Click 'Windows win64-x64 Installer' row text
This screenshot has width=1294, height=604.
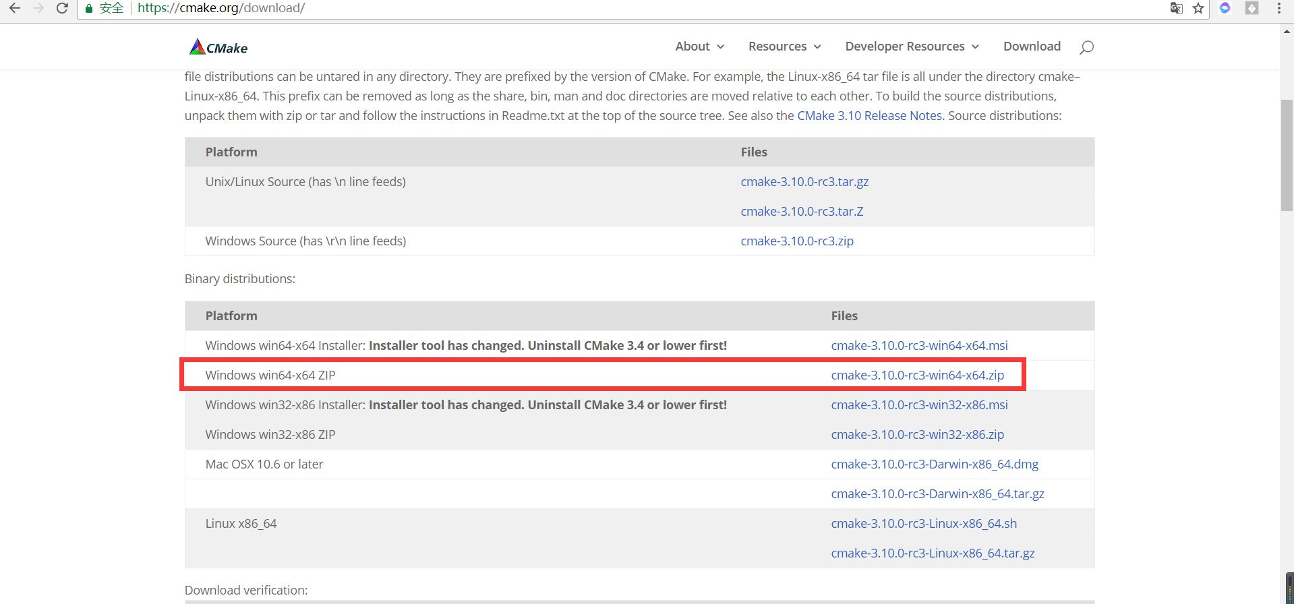[466, 346]
